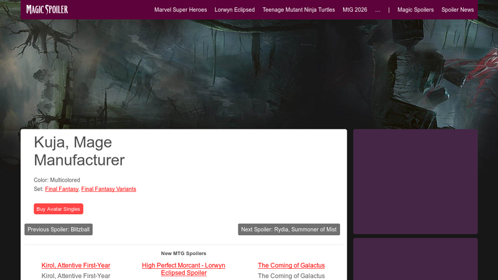Viewport: 498px width, 280px height.
Task: Open Spoiler News in navigation
Action: 458,10
